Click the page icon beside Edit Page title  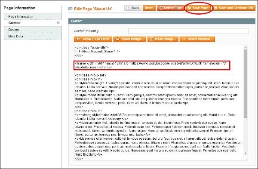(71, 9)
